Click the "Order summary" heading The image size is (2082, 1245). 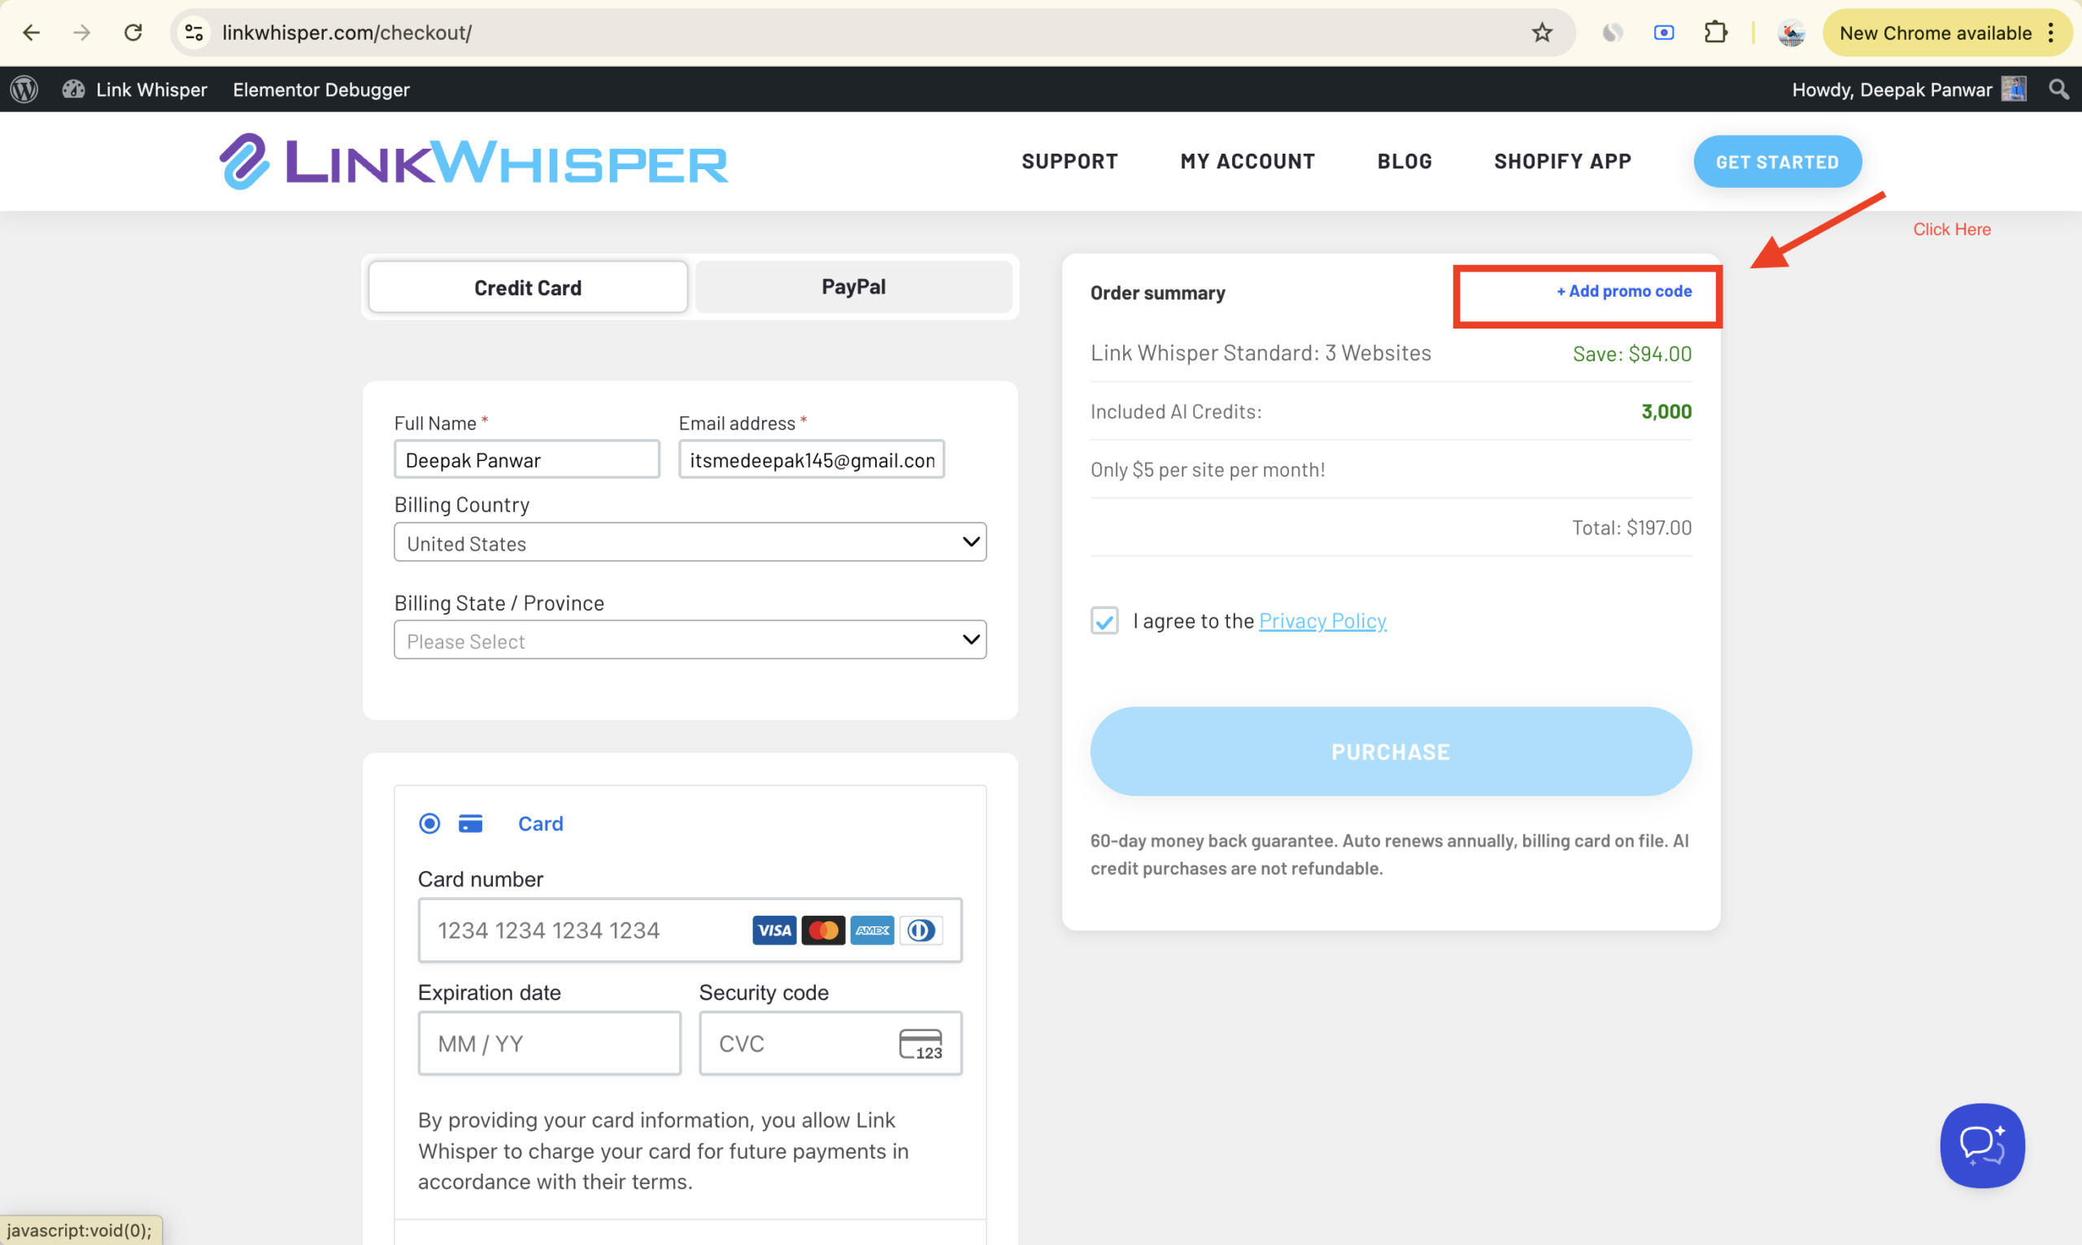pos(1157,293)
